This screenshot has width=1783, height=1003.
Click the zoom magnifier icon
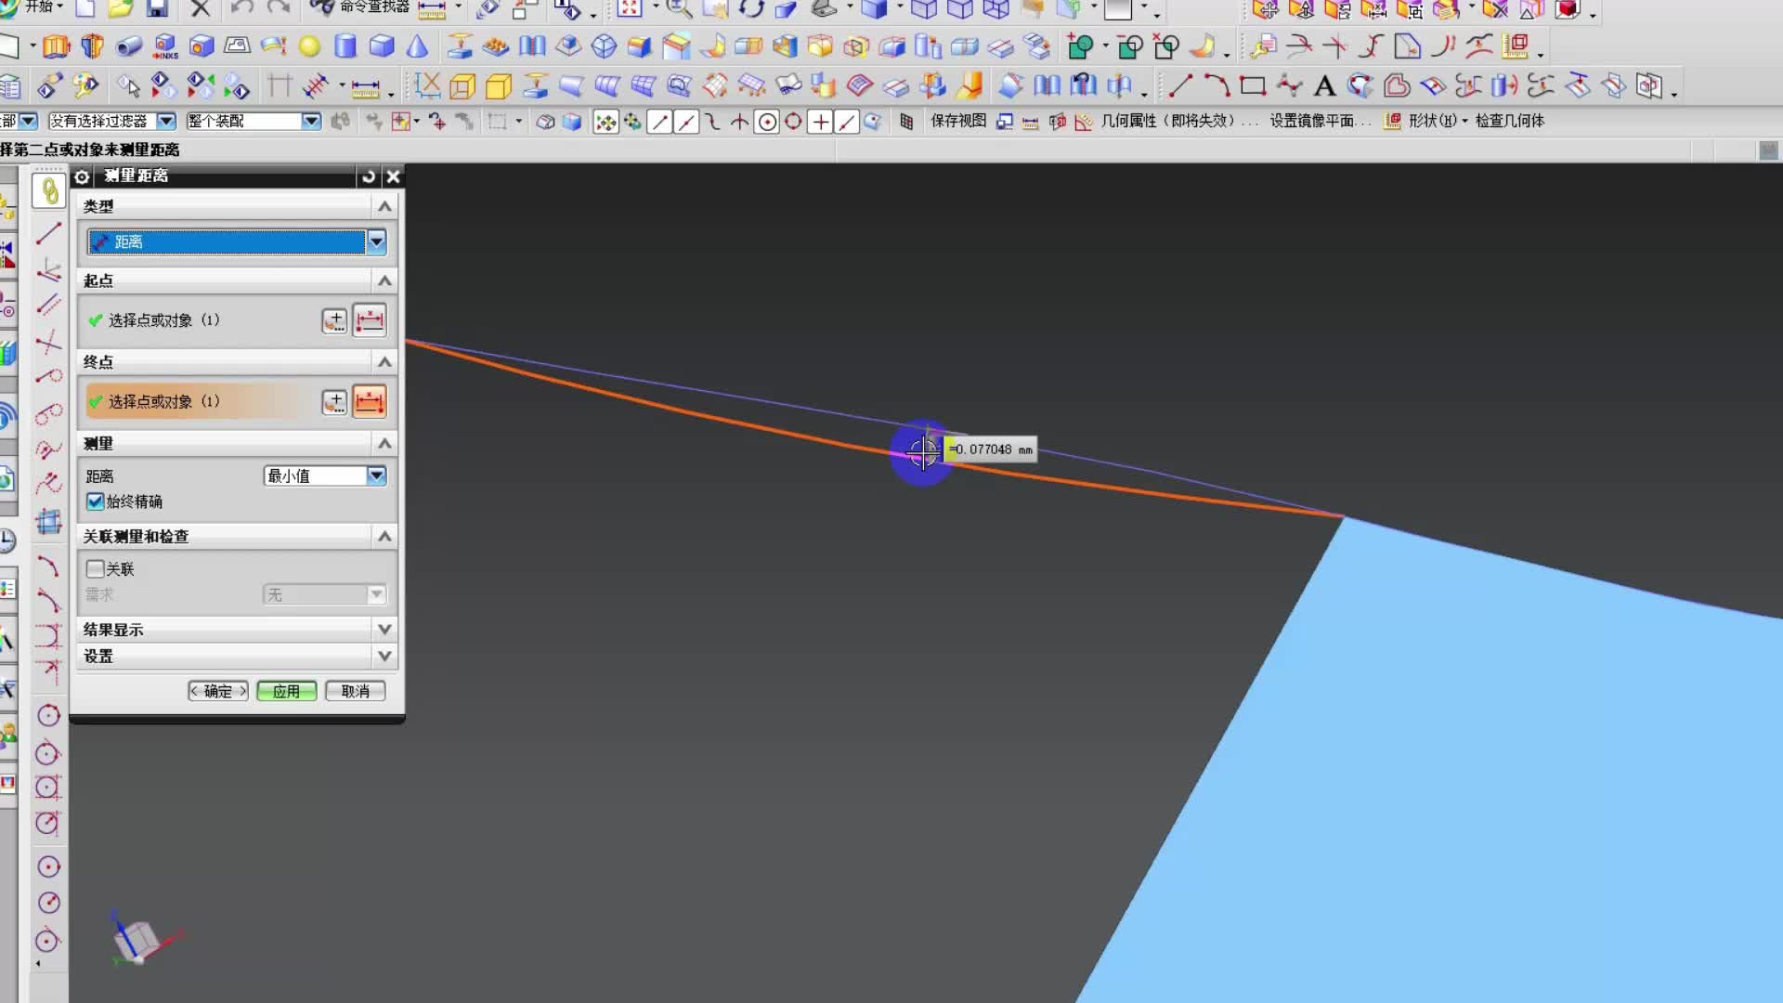click(679, 9)
